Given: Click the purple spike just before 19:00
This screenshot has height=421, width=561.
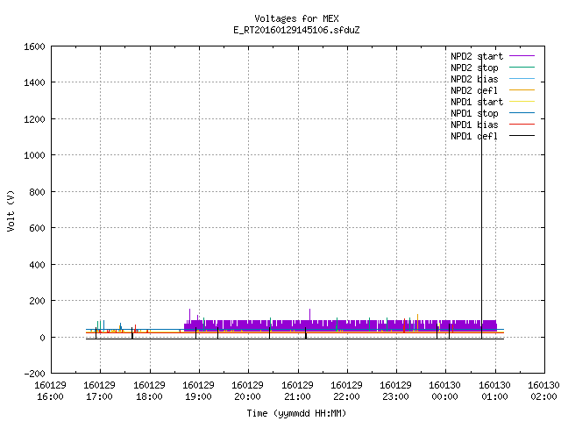Looking at the screenshot, I should (x=189, y=315).
